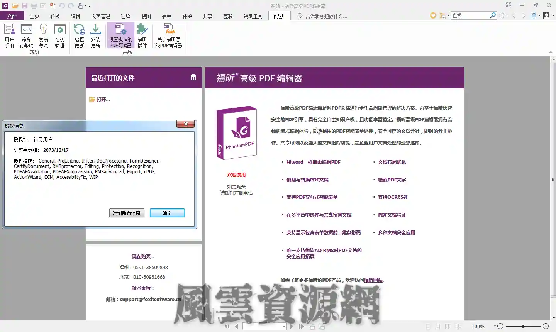The image size is (556, 332).
Task: Expand the hand mode dropdown arrow
Action: [x=85, y=6]
